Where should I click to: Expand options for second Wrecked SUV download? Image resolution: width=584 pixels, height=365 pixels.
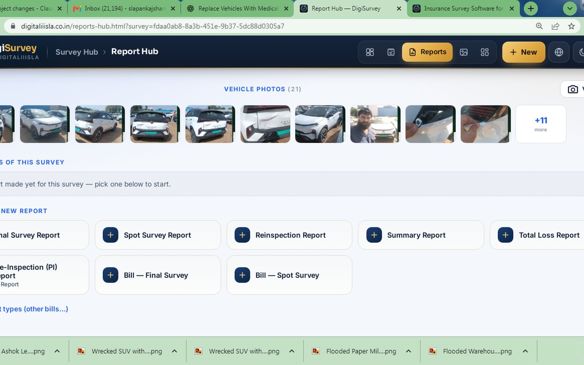pyautogui.click(x=292, y=351)
